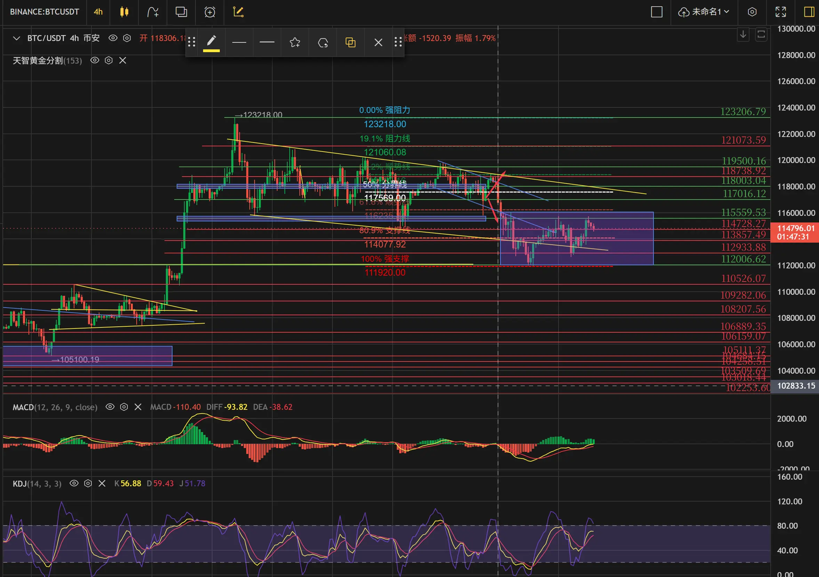
Task: Click the left drag handle of drawing toolbar
Action: [192, 42]
